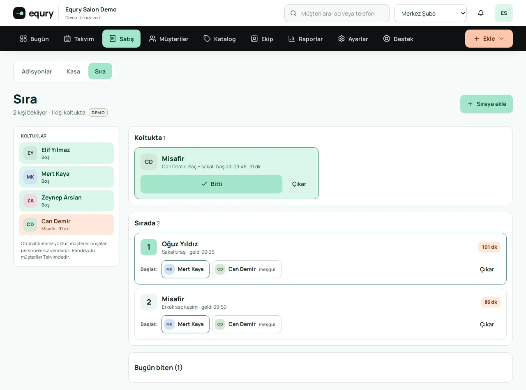Click the 86 dk wait badge
Image resolution: width=526 pixels, height=390 pixels.
tap(491, 302)
